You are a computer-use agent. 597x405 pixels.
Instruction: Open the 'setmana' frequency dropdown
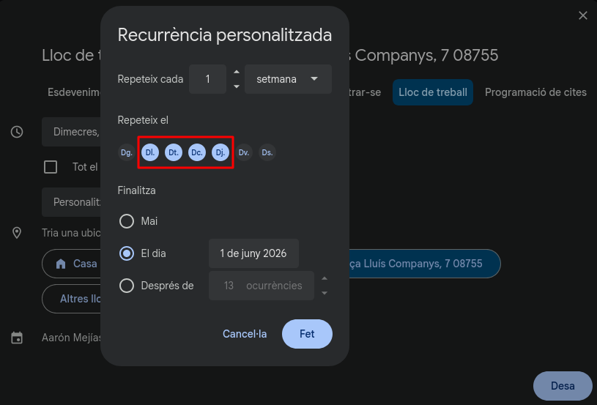(288, 79)
